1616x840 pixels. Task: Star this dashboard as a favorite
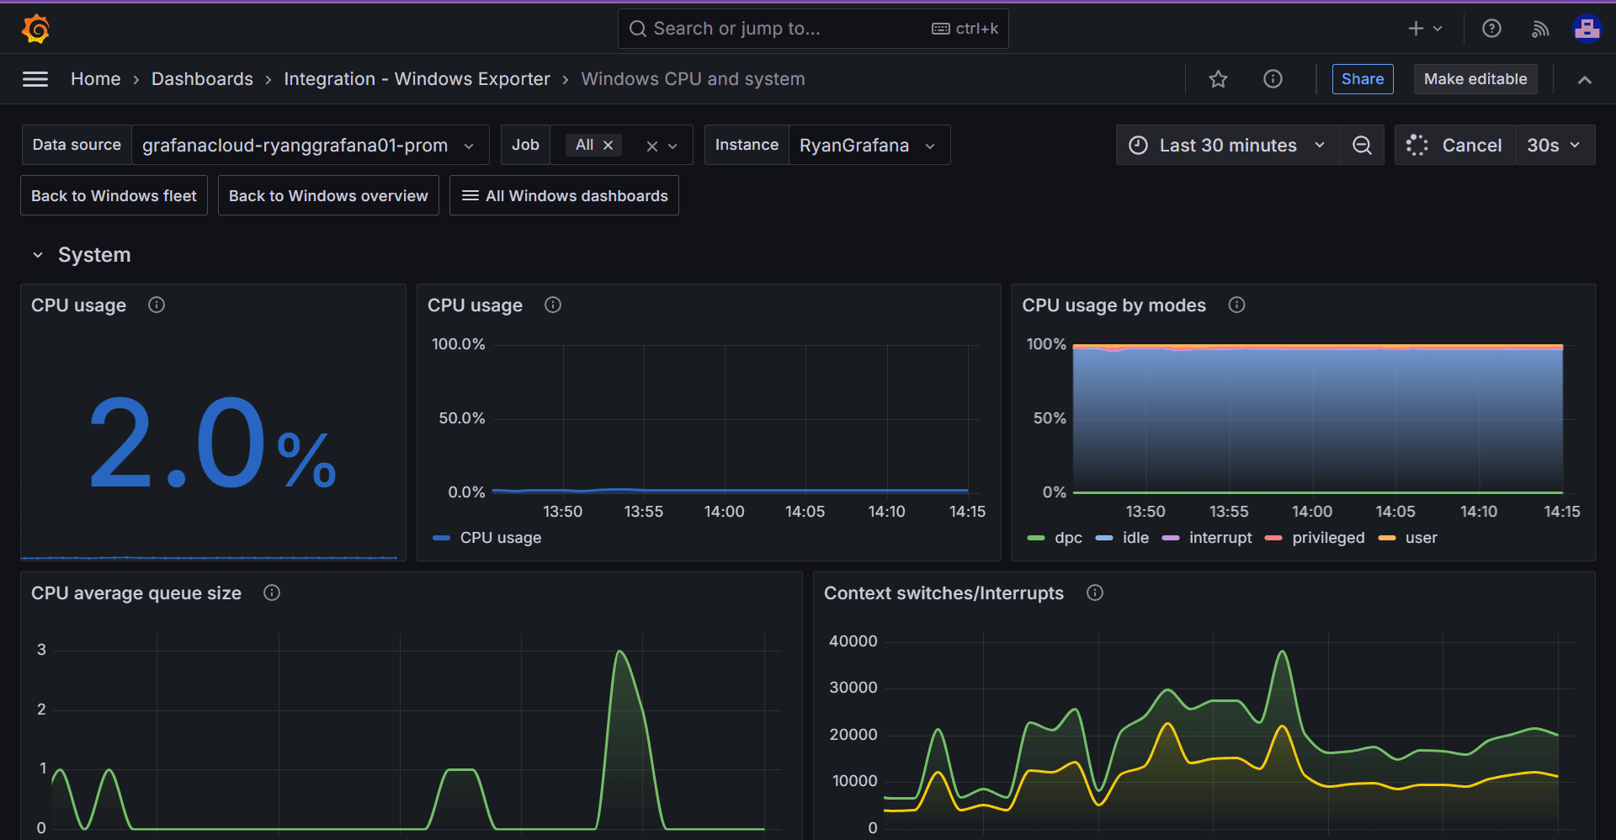(1218, 78)
